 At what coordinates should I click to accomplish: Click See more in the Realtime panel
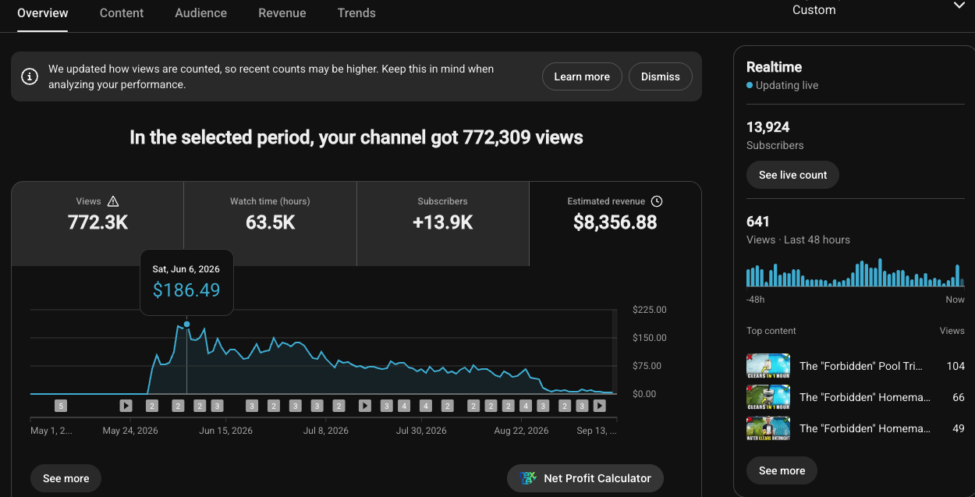click(782, 470)
